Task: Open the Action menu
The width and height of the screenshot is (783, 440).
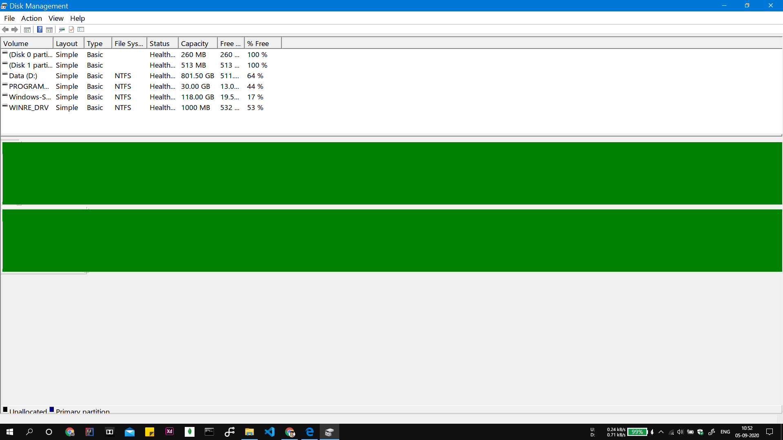Action: click(31, 18)
